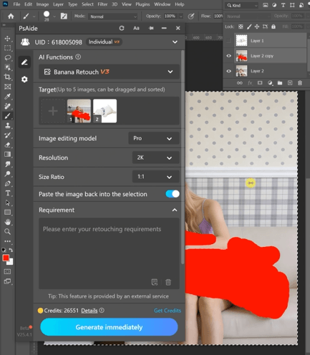Open the File menu
The image size is (310, 355).
[16, 4]
